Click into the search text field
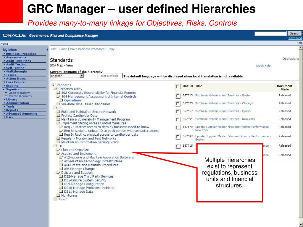303x227 pixels. tap(270, 34)
